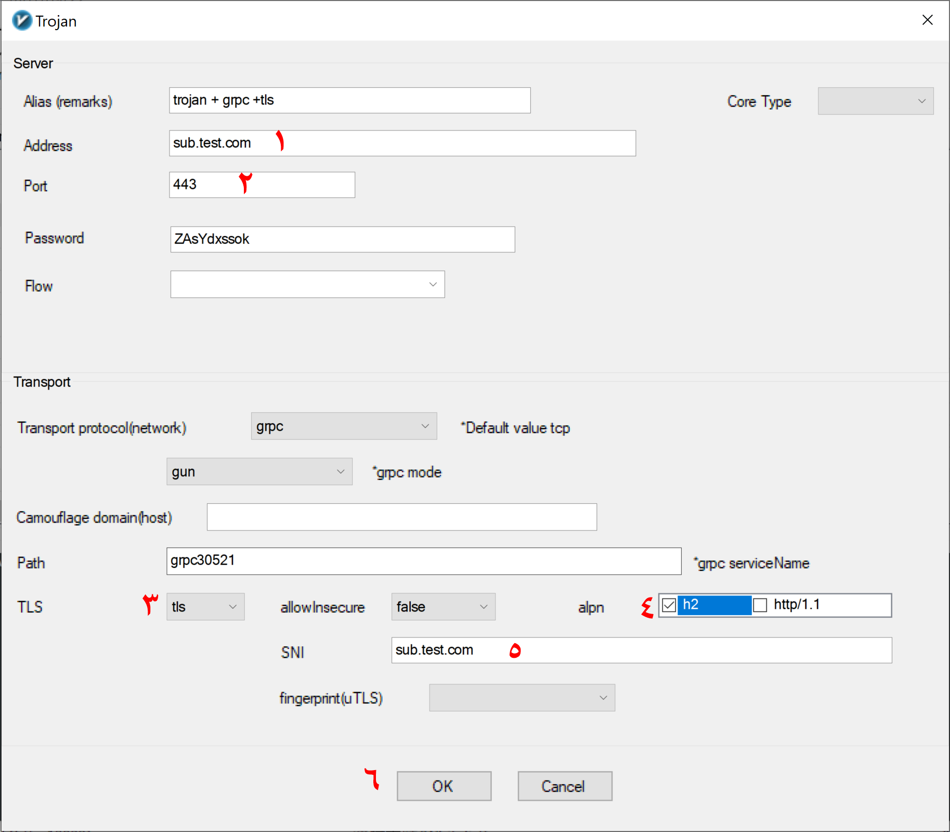Click the '*grpc serviceName' hint text
This screenshot has height=832, width=950.
[x=751, y=563]
